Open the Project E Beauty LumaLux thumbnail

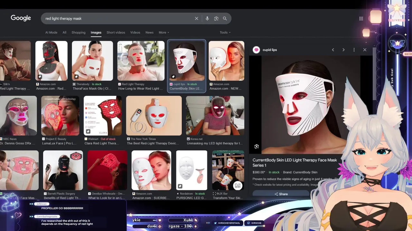[x=60, y=116]
